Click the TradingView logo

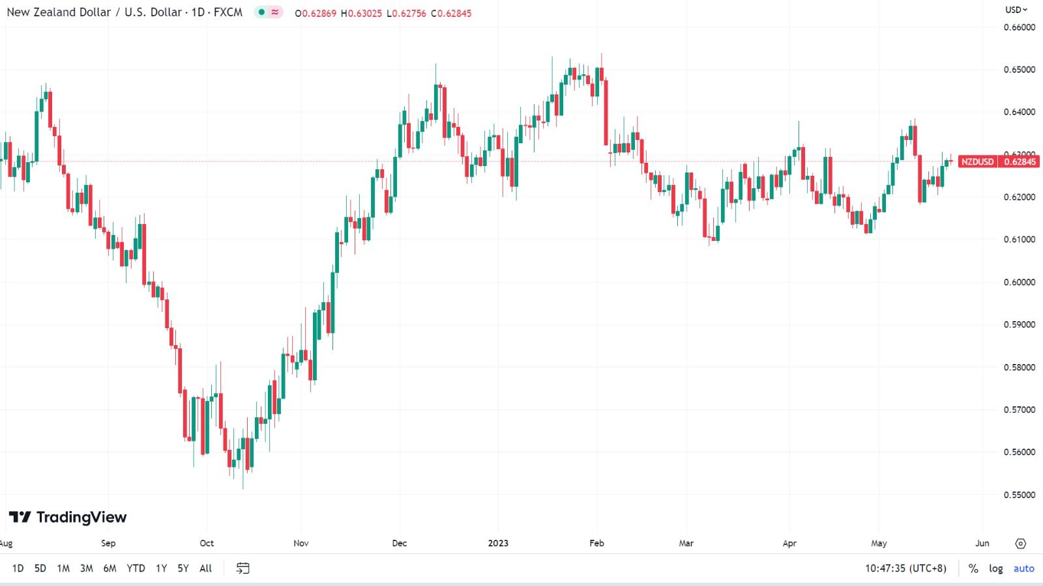tap(68, 517)
